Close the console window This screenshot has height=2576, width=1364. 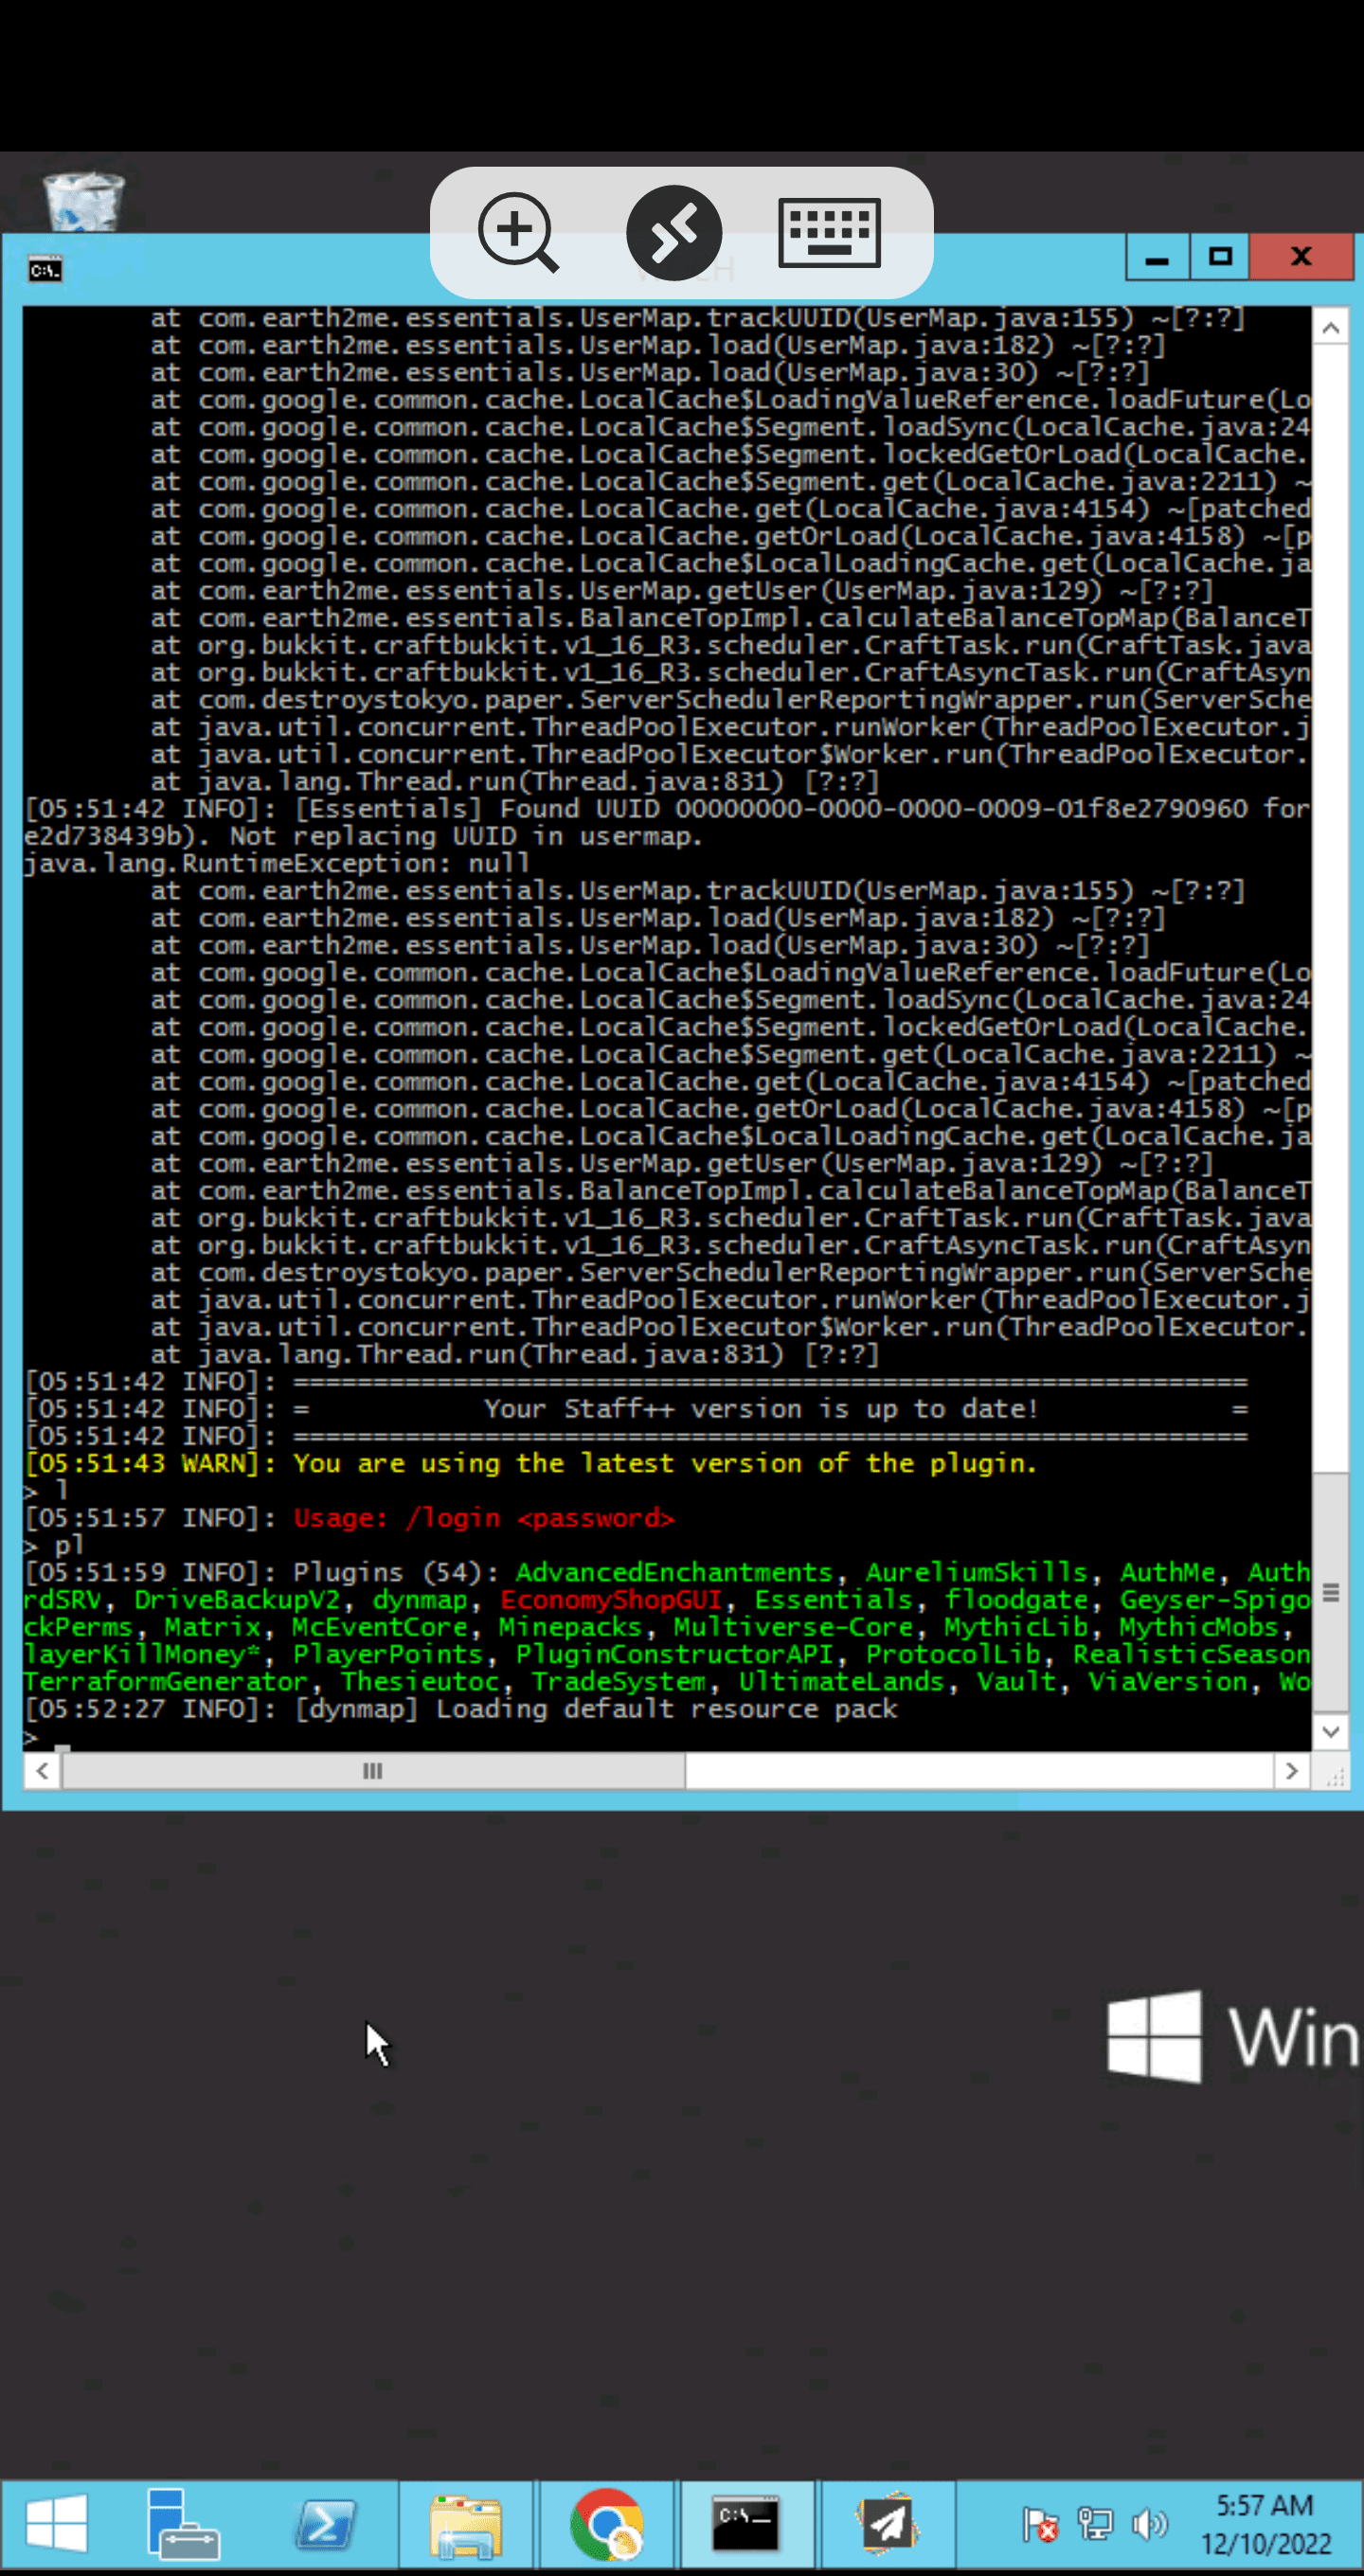click(1301, 257)
